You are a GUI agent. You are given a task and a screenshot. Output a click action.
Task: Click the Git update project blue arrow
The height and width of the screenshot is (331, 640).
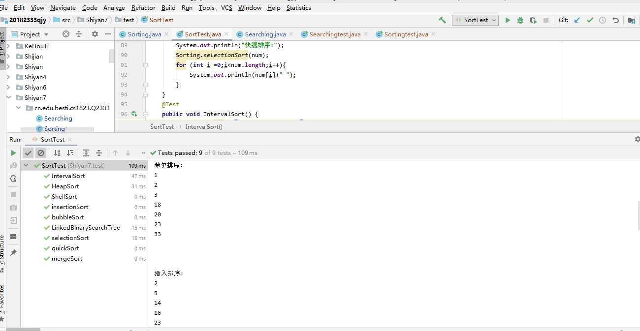point(577,20)
